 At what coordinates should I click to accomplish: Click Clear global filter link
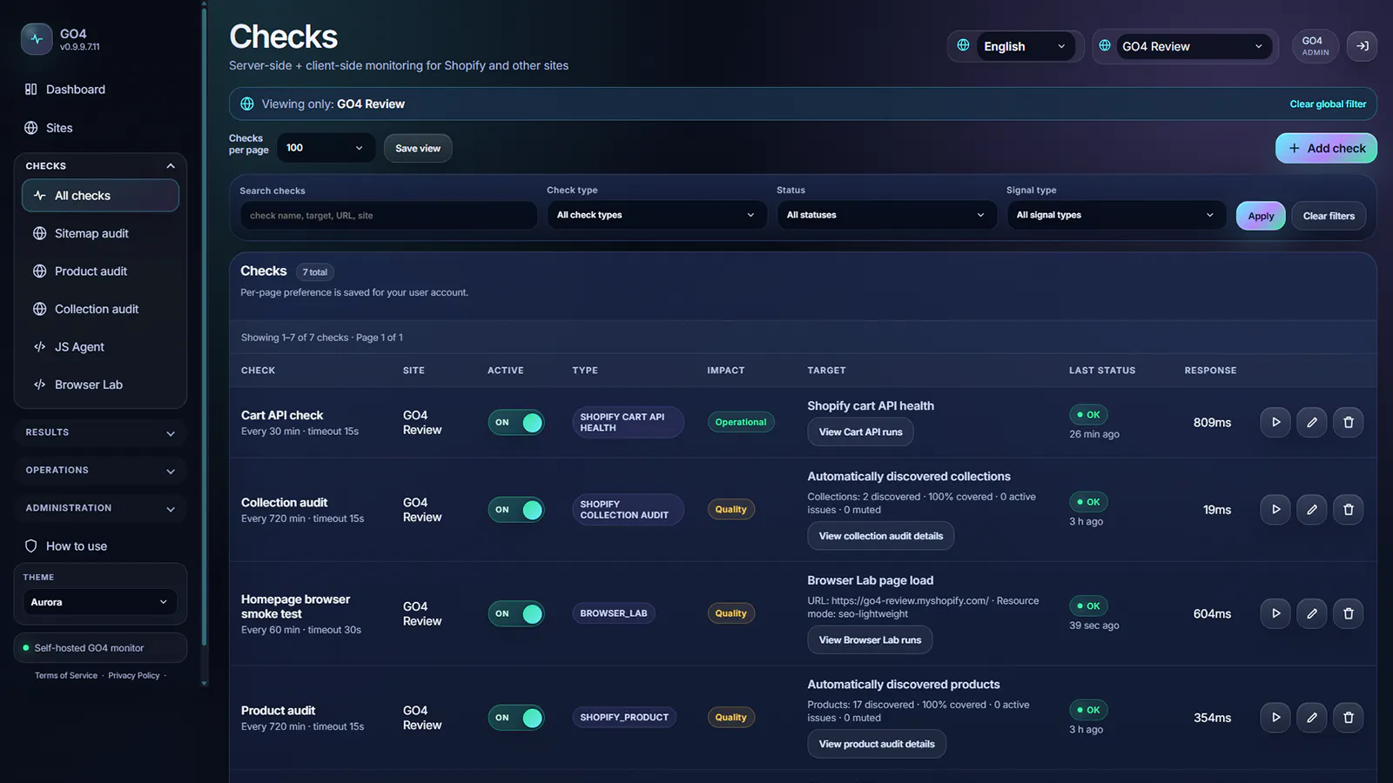(1328, 104)
